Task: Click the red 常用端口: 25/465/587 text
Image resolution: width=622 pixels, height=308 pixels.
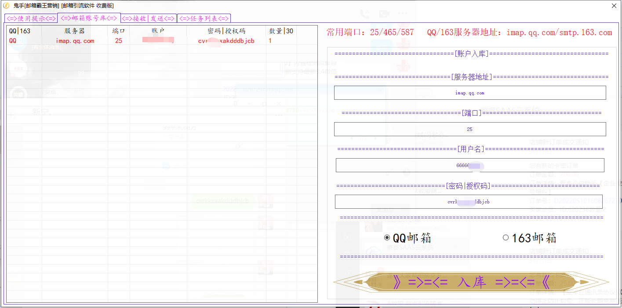Action: [370, 33]
